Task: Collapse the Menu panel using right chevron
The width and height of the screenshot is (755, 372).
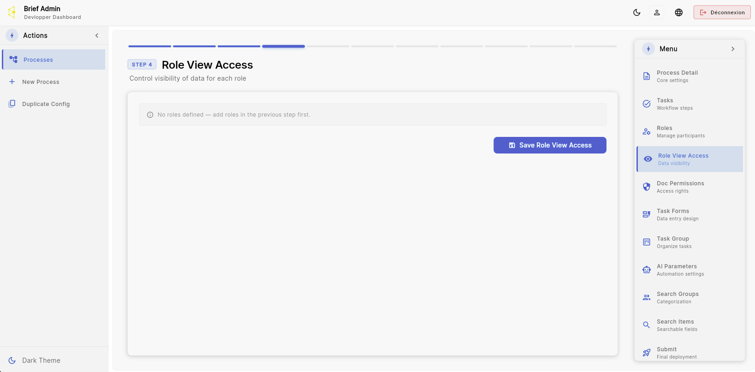Action: click(733, 49)
